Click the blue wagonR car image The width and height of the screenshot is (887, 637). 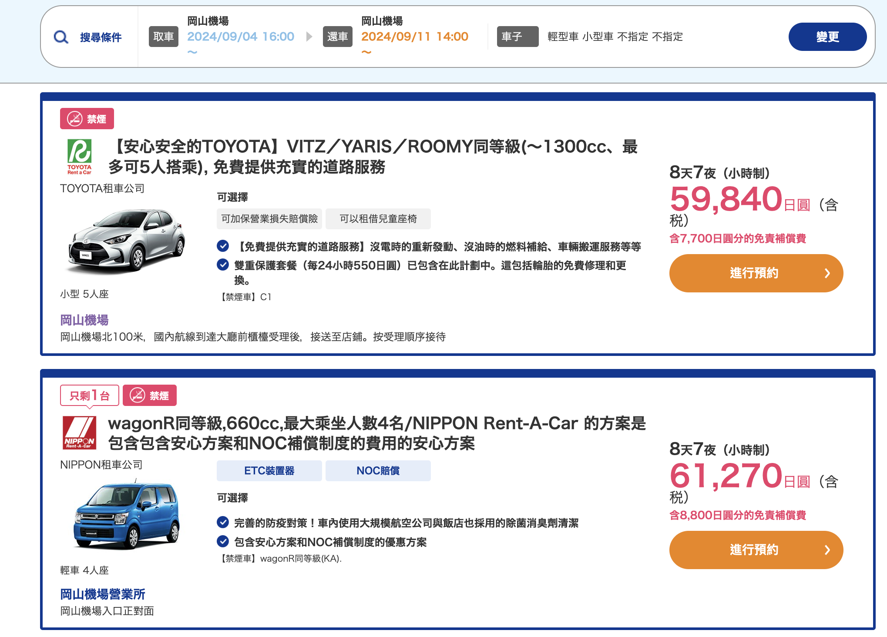click(x=126, y=514)
